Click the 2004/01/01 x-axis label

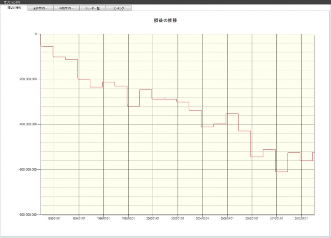(202, 219)
